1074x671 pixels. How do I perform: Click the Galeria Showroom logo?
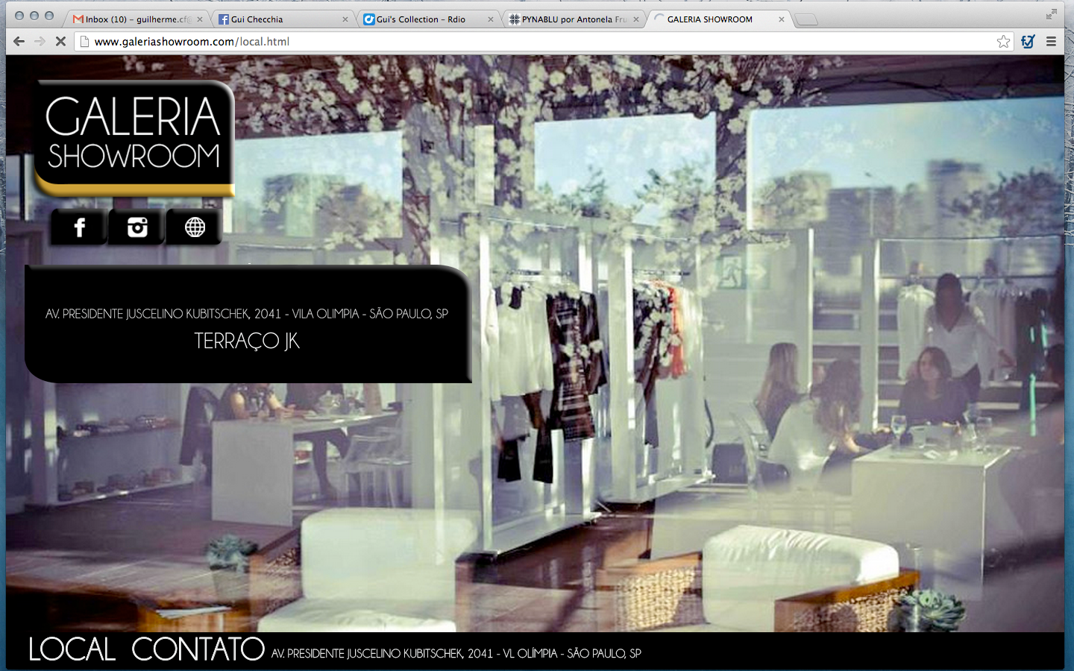134,138
